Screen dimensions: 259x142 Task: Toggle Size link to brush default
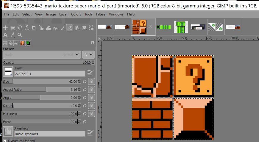[x=91, y=82]
